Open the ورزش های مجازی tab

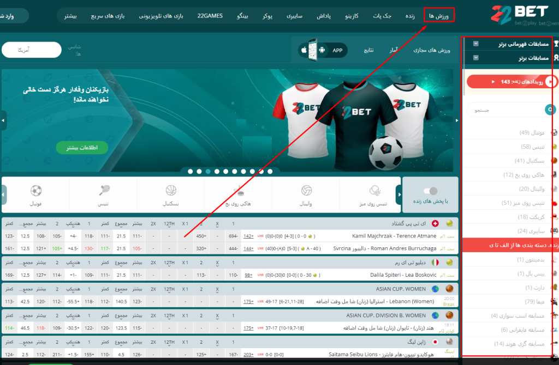coord(432,50)
